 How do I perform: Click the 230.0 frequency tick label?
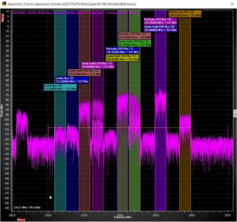(x=192, y=215)
